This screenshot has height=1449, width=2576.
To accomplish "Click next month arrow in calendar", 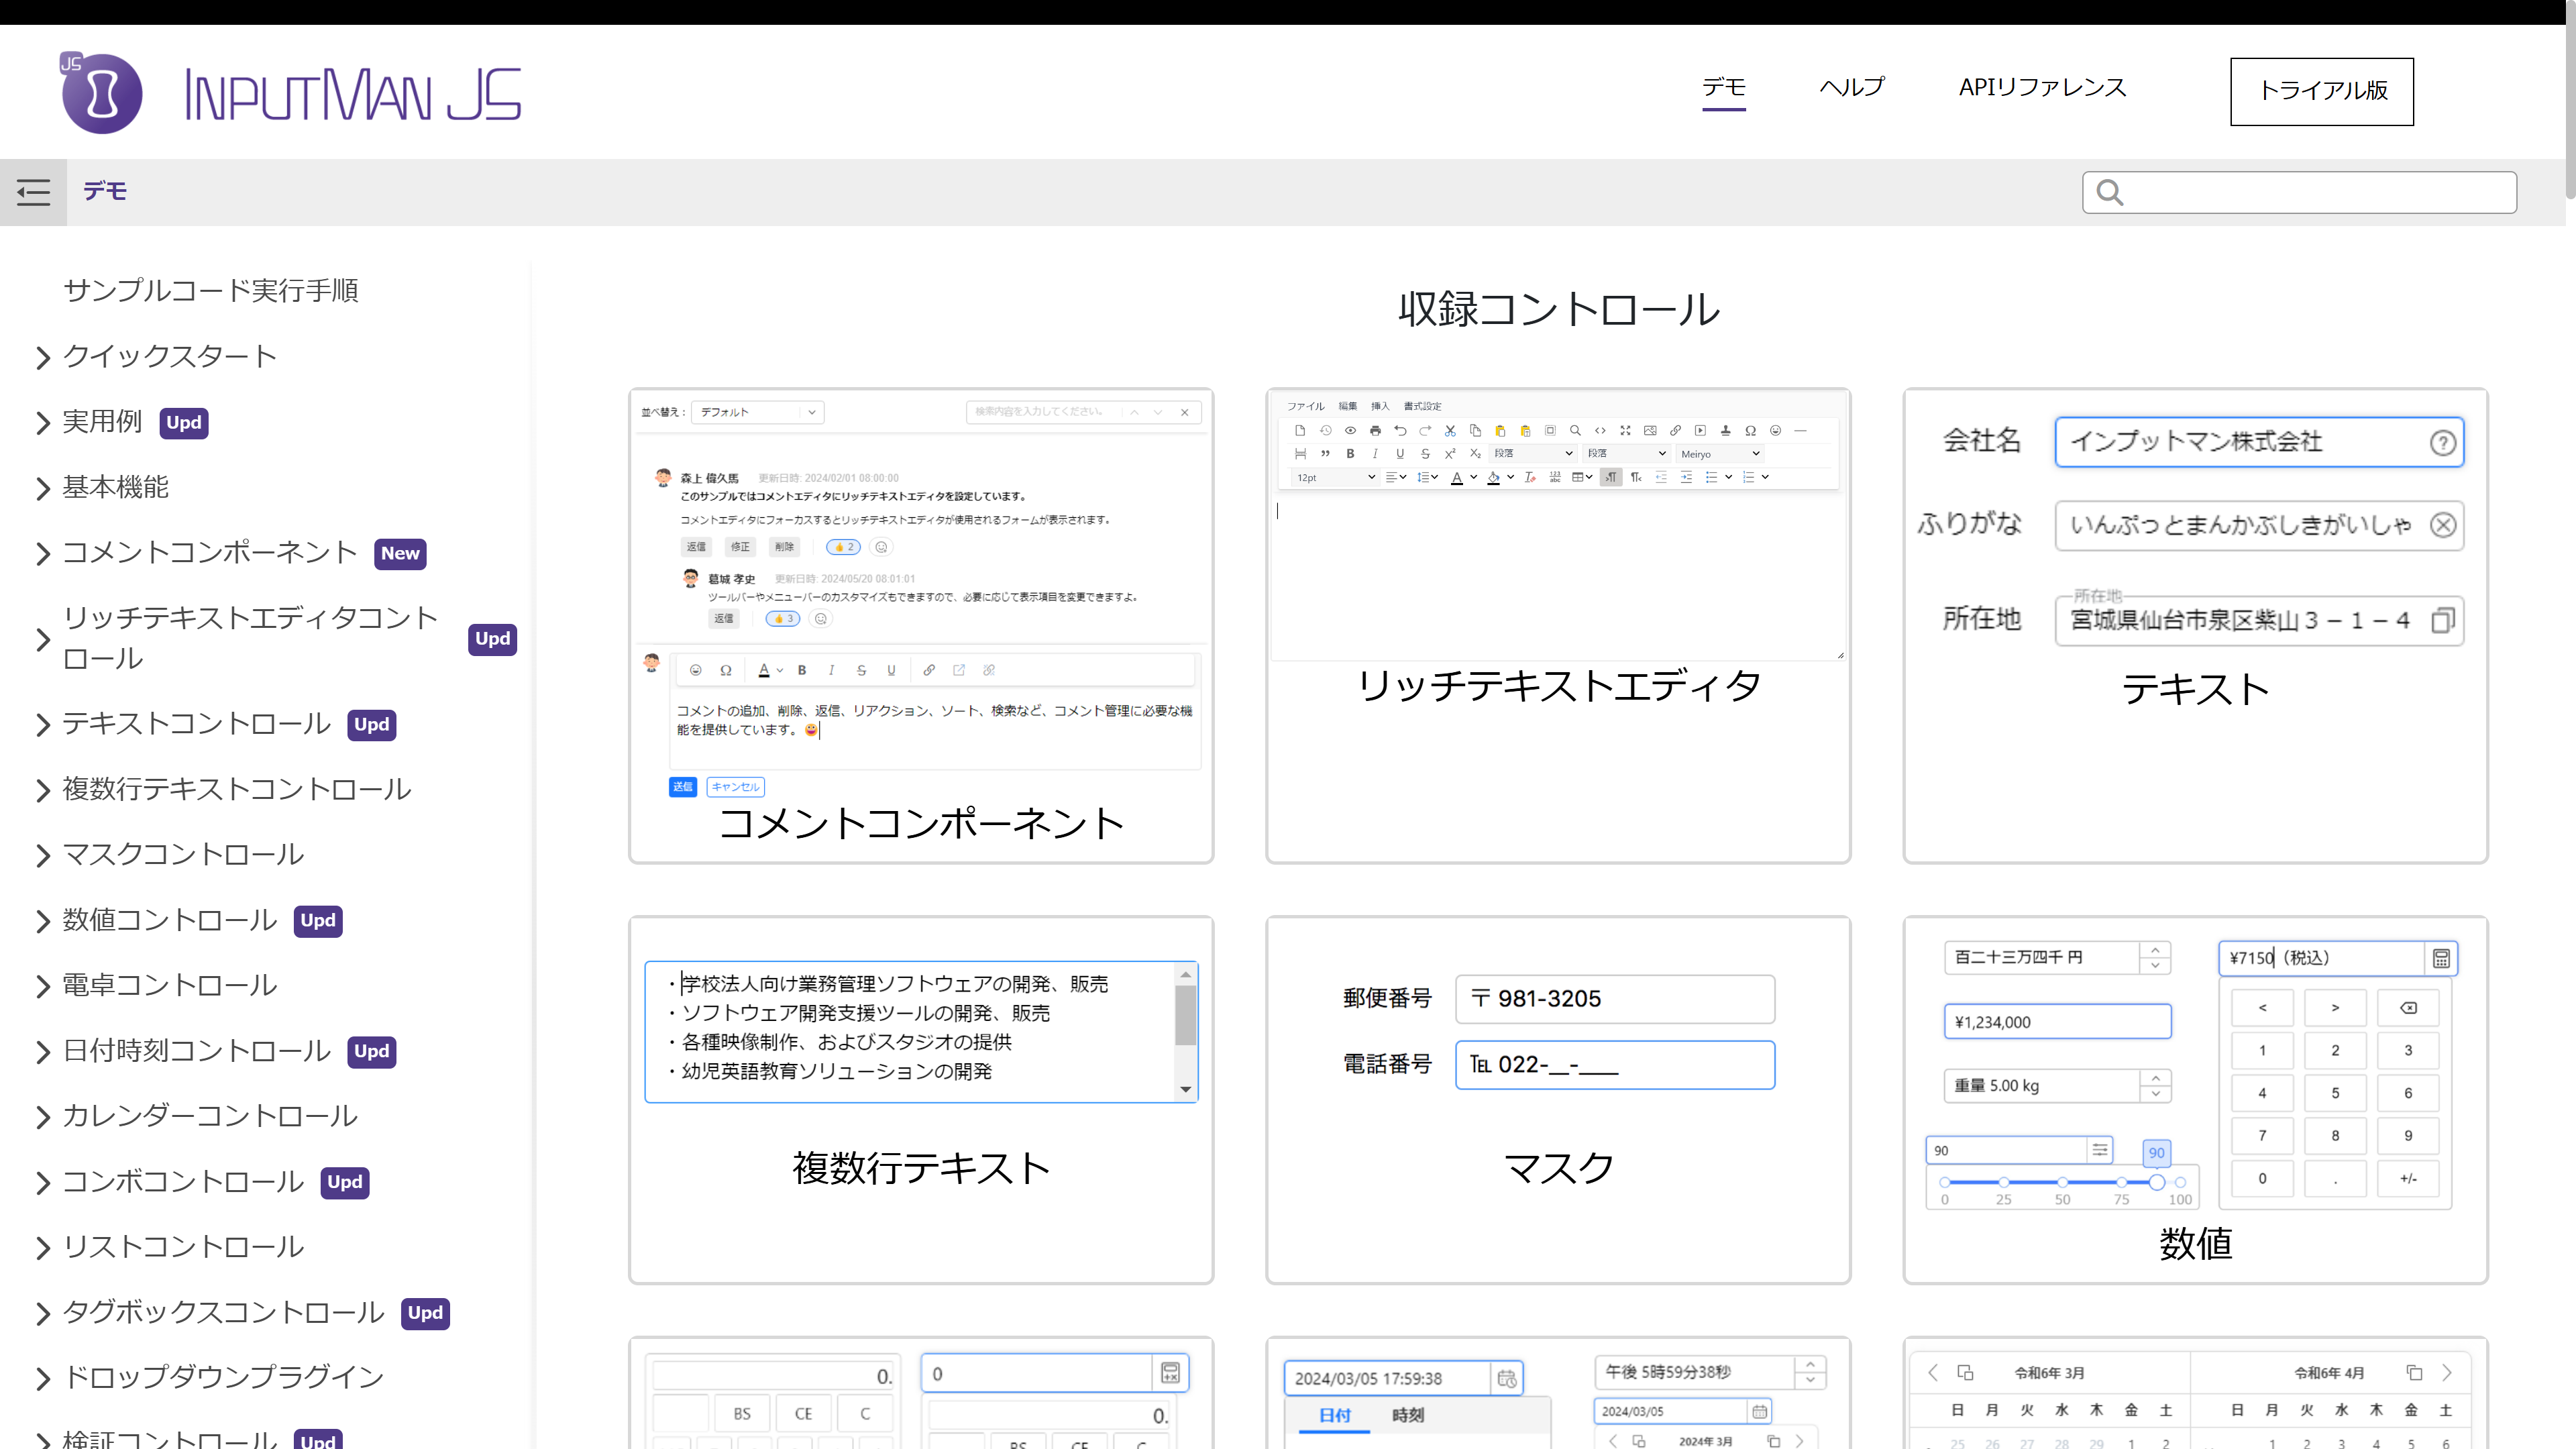I will pos(2447,1372).
